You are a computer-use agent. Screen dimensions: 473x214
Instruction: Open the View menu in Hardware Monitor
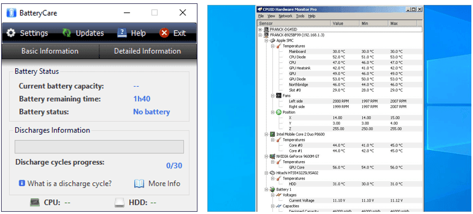(x=271, y=16)
